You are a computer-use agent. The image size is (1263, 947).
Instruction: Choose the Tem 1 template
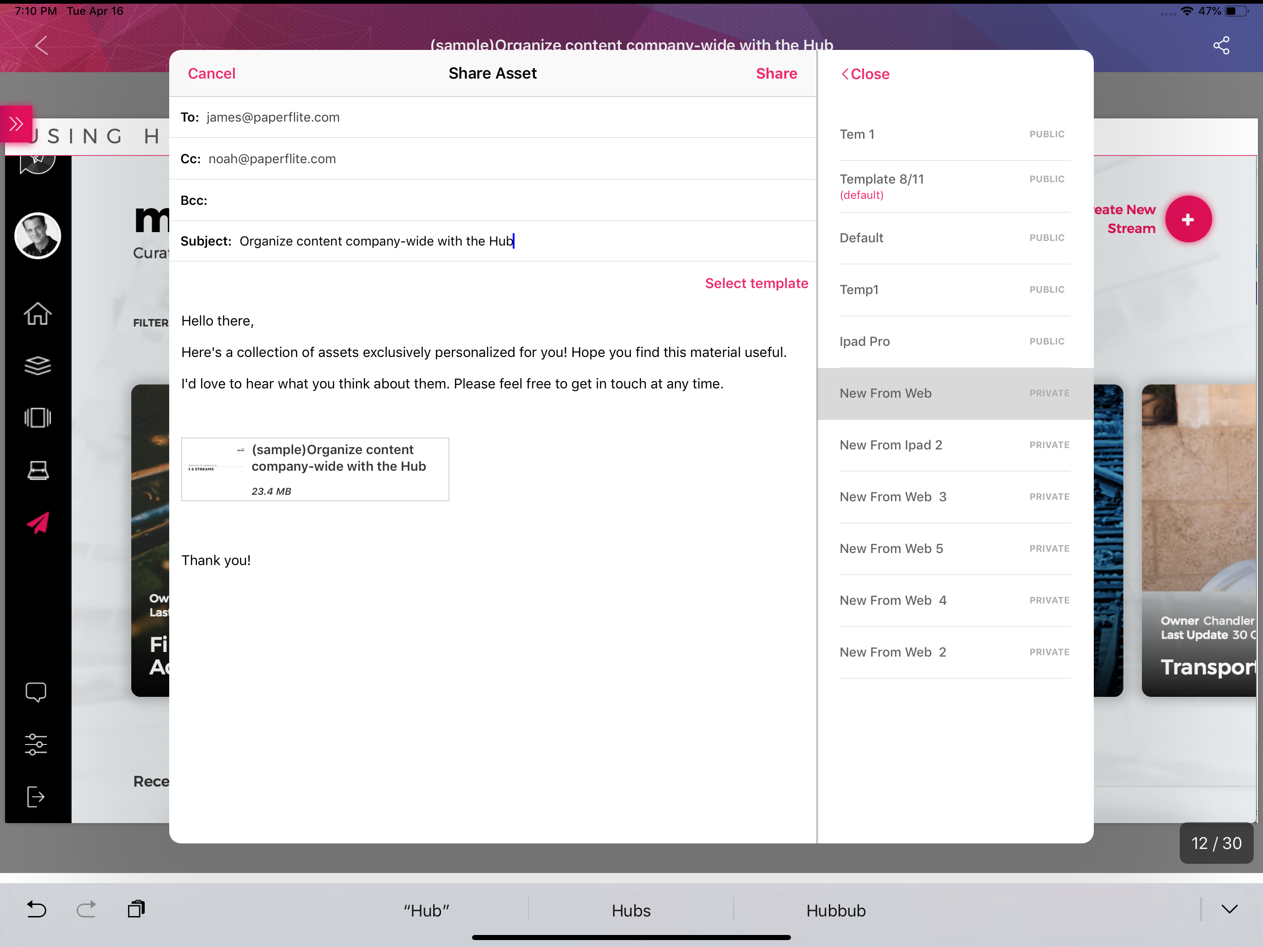(x=955, y=134)
